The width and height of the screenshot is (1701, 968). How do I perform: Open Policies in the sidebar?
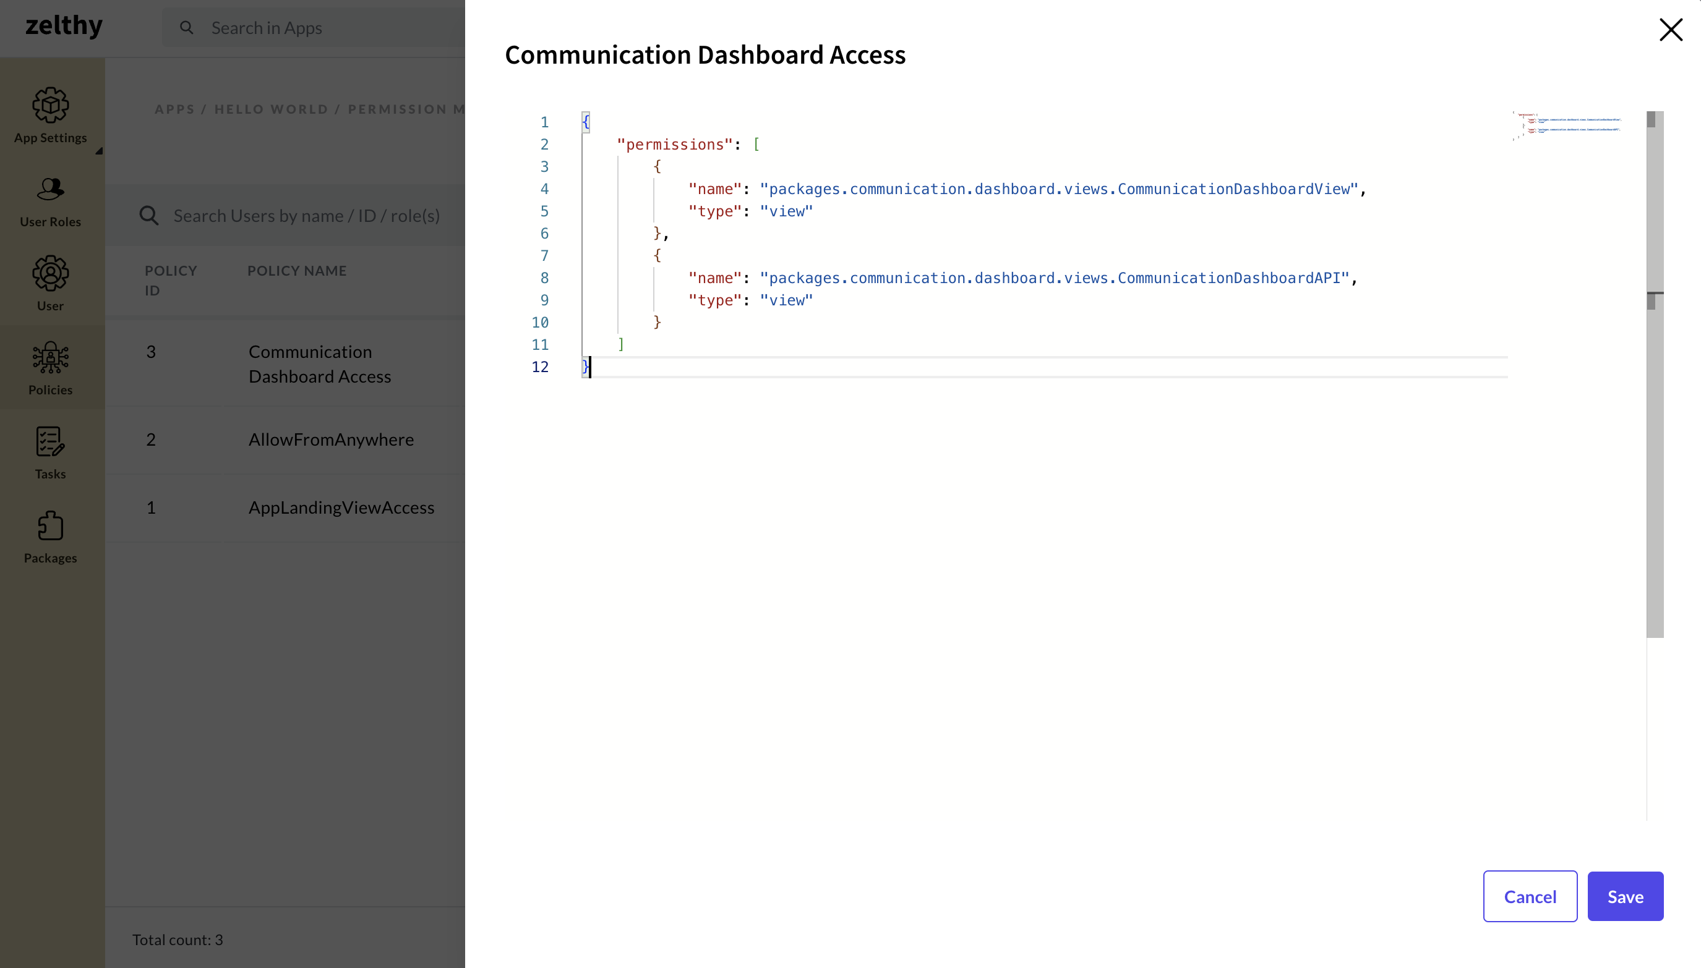[51, 368]
